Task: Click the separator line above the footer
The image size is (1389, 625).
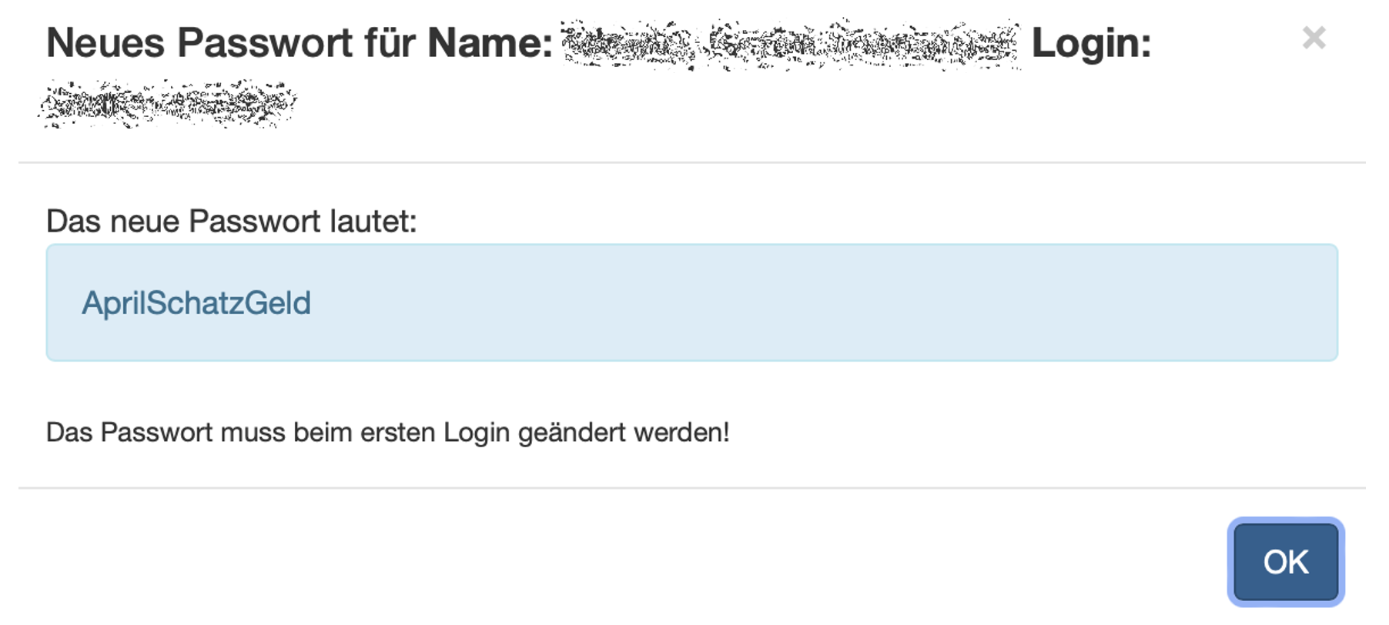Action: [x=691, y=487]
